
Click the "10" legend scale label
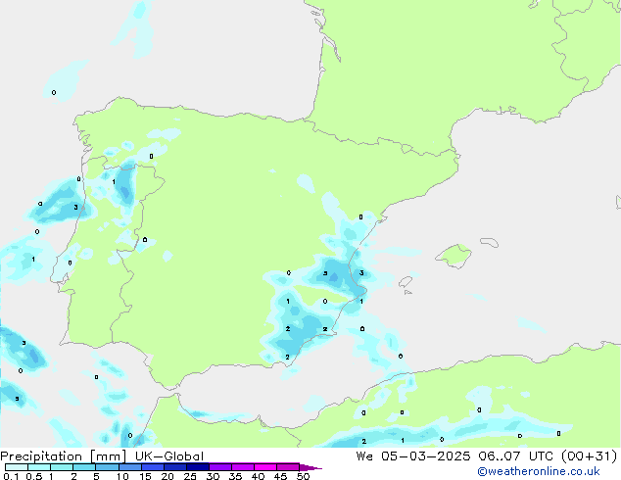(x=122, y=476)
